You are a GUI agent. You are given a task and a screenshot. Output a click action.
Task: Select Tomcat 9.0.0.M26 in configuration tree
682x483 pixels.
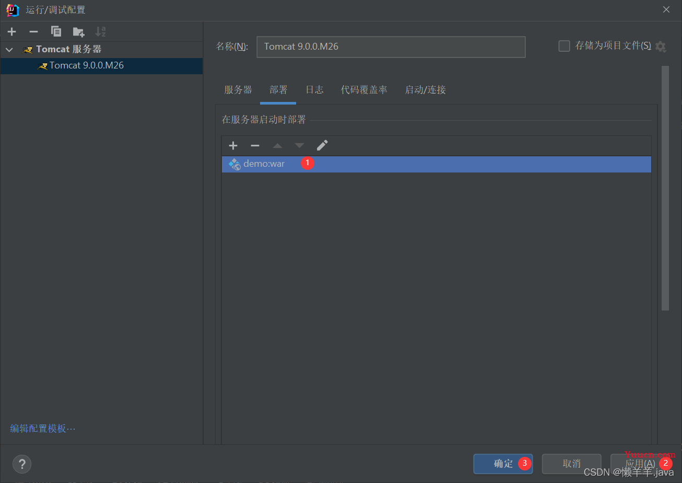[x=101, y=66]
